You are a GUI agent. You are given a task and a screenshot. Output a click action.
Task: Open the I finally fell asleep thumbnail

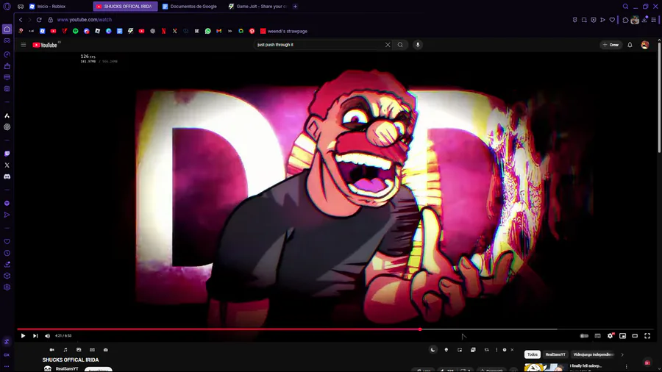click(546, 368)
